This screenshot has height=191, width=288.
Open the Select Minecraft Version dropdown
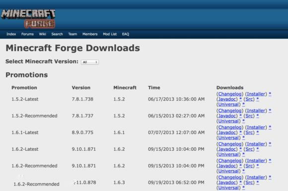click(90, 62)
